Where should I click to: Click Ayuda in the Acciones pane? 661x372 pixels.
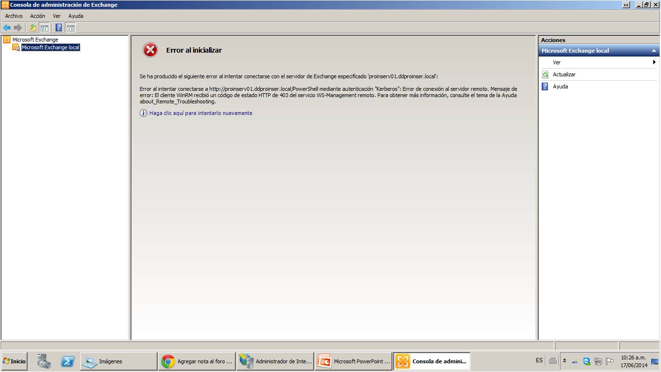click(x=560, y=86)
